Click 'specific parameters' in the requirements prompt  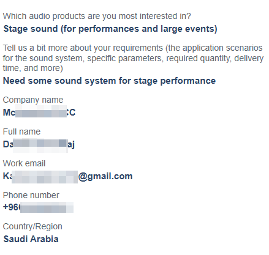pyautogui.click(x=126, y=59)
